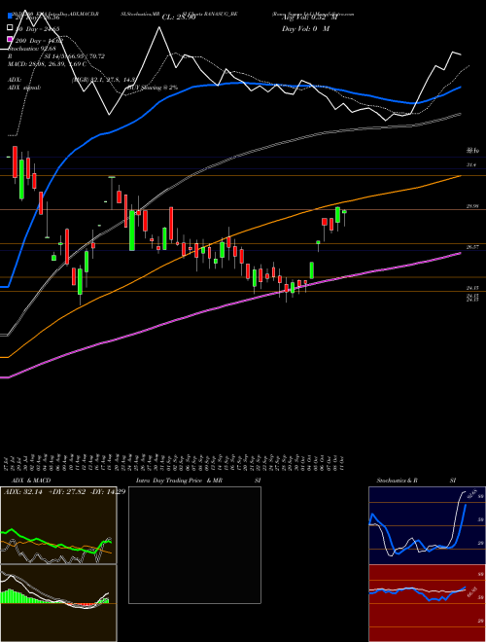
Task: Click the date axis labels under the candles
Action: click(x=175, y=463)
